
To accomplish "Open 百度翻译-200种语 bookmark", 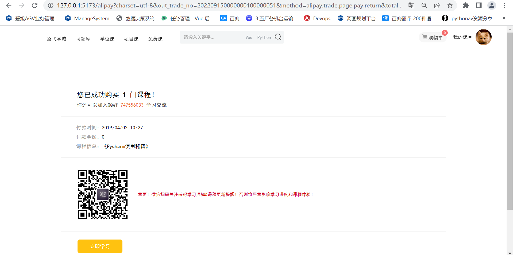I will coord(409,18).
